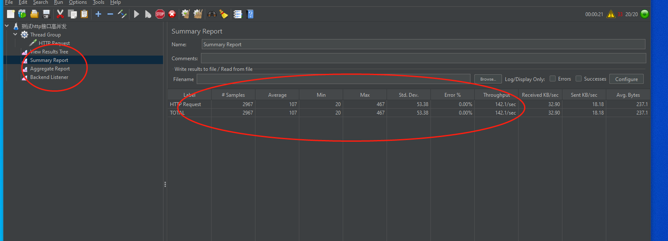Viewport: 668px width, 241px height.
Task: Click the red STOP icon
Action: [x=160, y=14]
